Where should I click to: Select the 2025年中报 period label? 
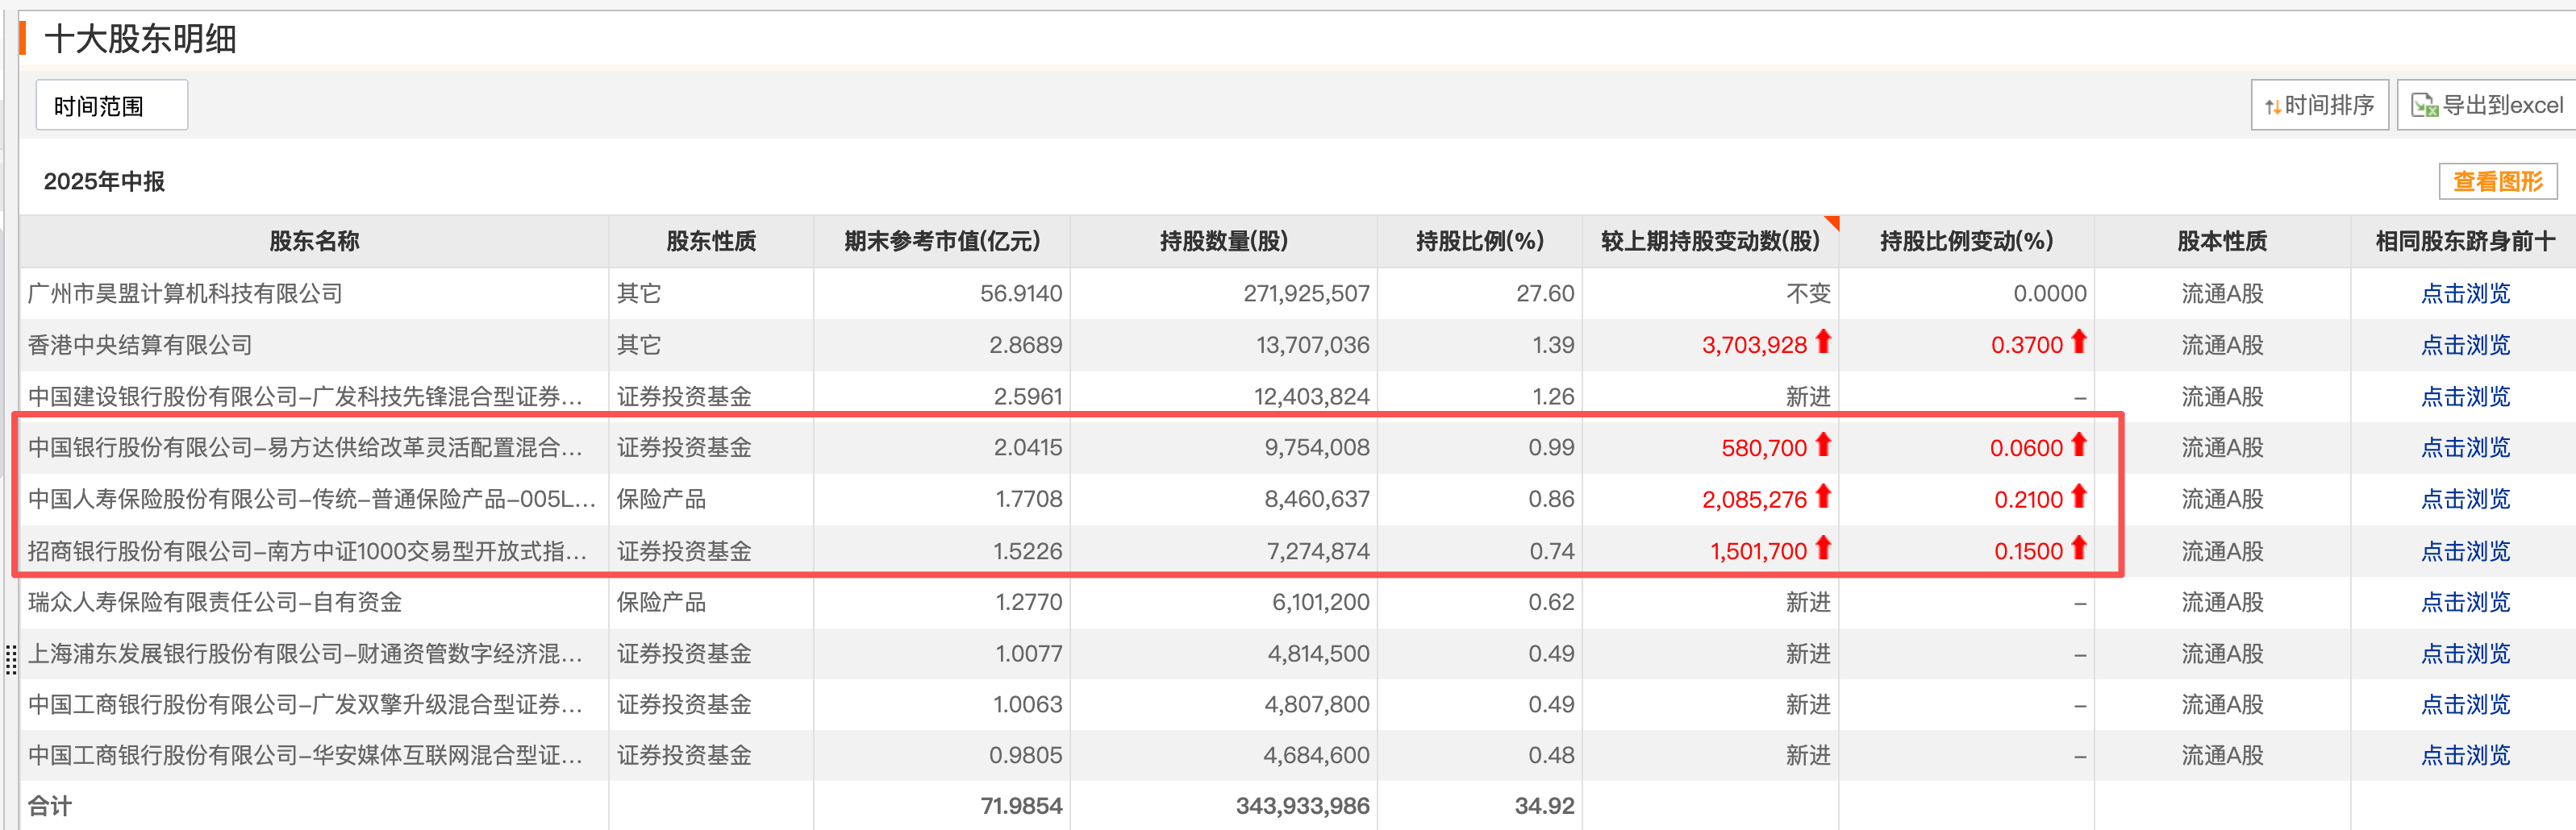tap(104, 181)
